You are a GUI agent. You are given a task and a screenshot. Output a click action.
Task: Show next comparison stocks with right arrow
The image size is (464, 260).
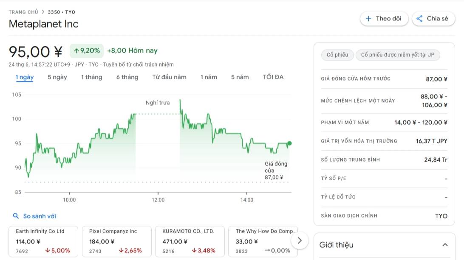300,240
